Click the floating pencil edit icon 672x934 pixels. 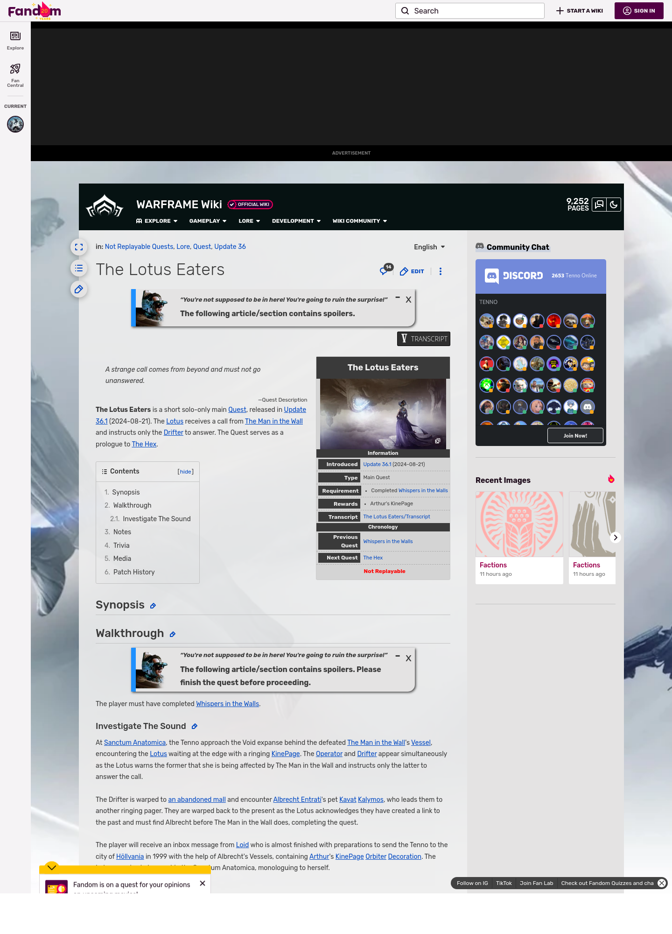(79, 289)
